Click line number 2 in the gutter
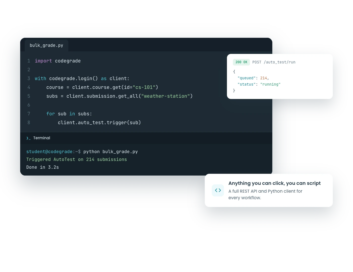Screen dimensions: 353x272 click(x=29, y=70)
